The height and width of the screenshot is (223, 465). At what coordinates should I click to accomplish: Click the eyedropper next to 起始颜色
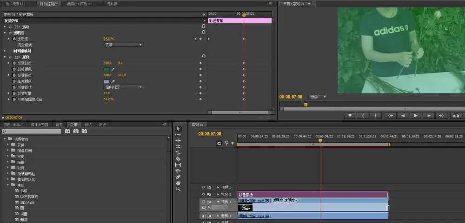[113, 69]
